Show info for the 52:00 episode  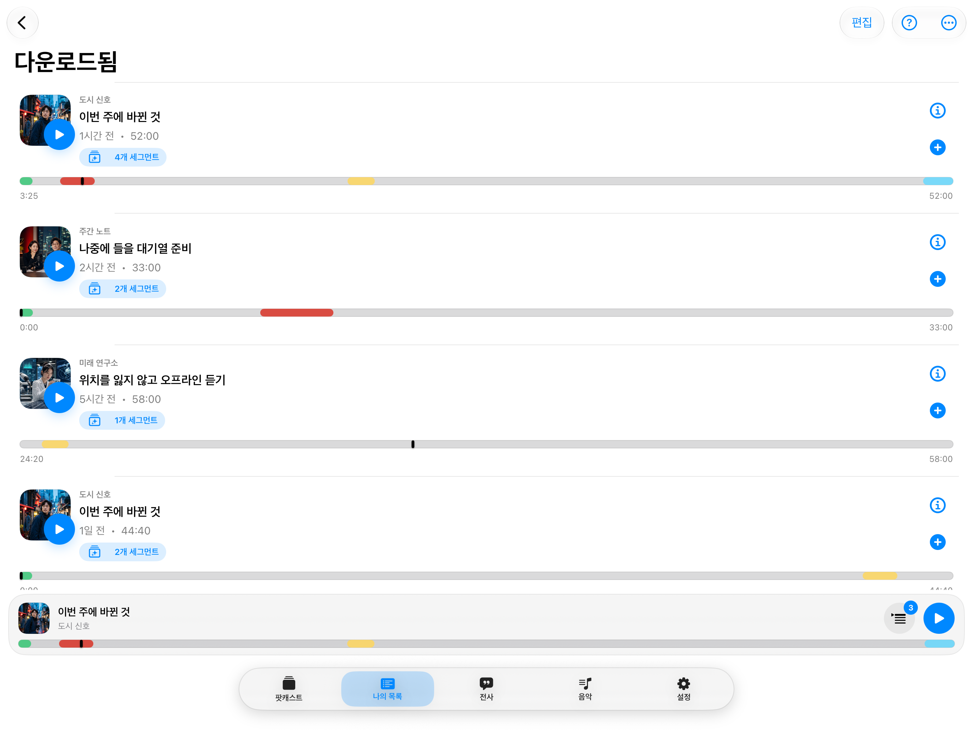pyautogui.click(x=937, y=110)
